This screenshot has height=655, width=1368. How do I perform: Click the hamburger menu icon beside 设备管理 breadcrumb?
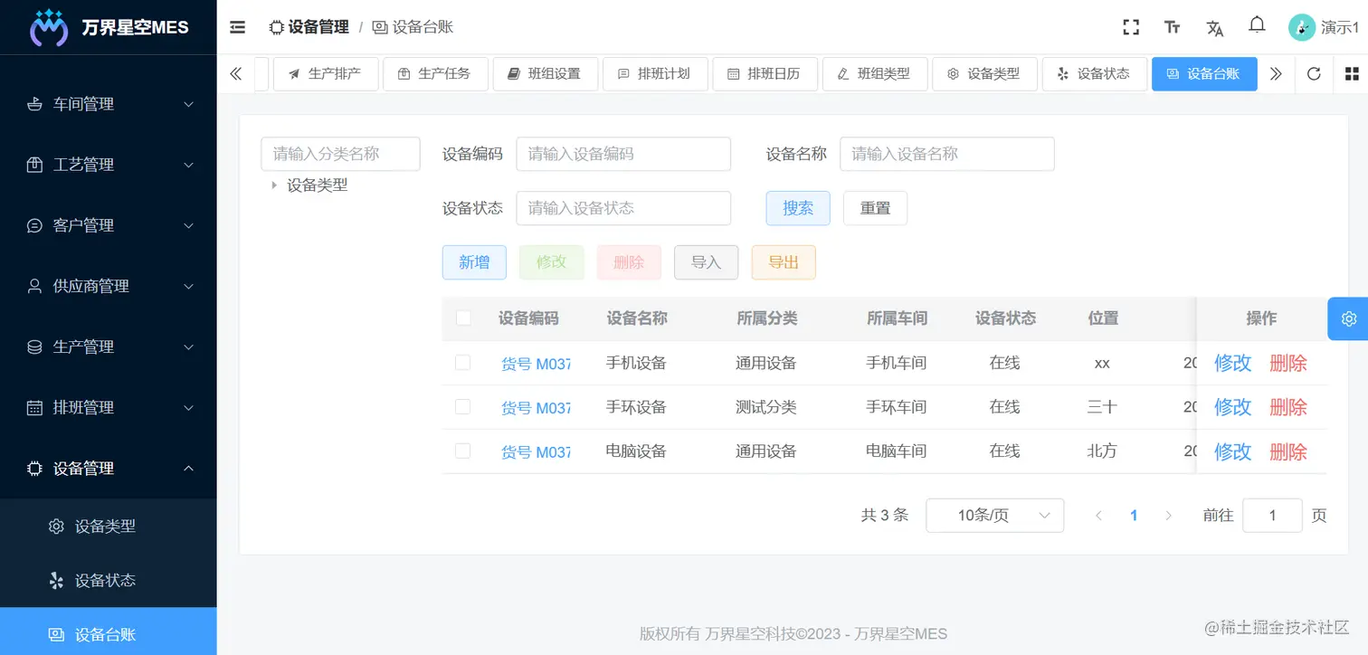pos(237,27)
